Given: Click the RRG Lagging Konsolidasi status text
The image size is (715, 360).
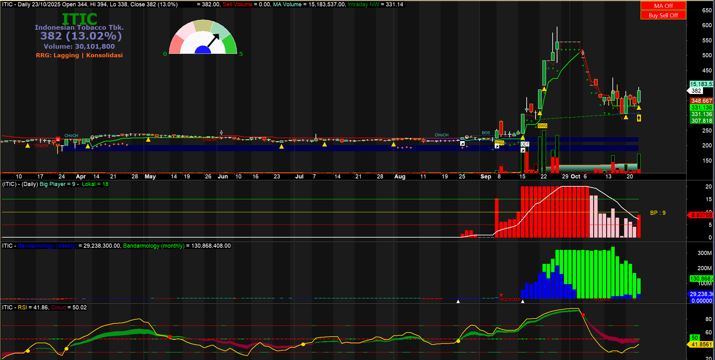Looking at the screenshot, I should pos(79,55).
